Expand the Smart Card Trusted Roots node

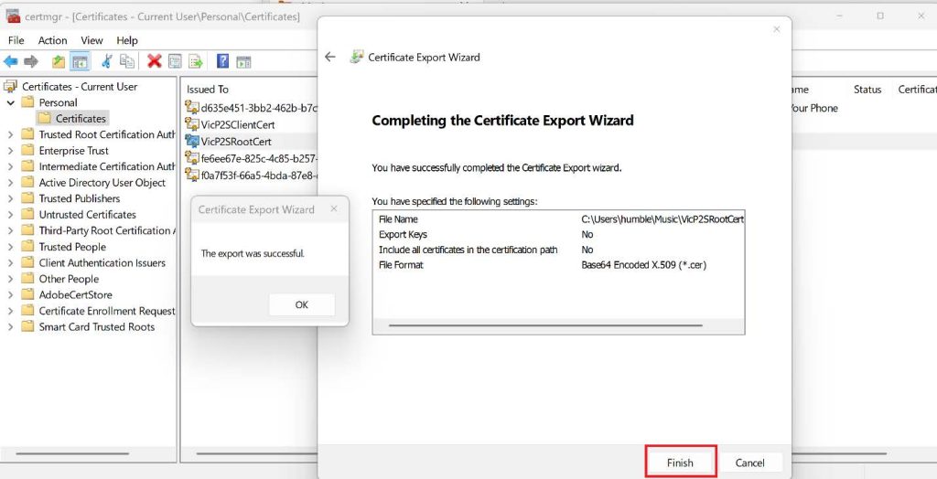pos(11,326)
